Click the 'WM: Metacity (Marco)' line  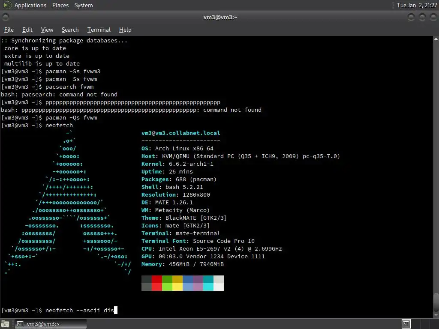point(175,210)
